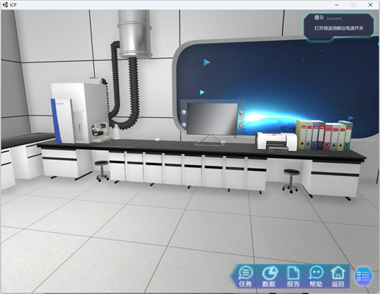Viewport: 380px width, 294px height.
Task: Click the 提示 guidance hint panel
Action: pos(339,25)
